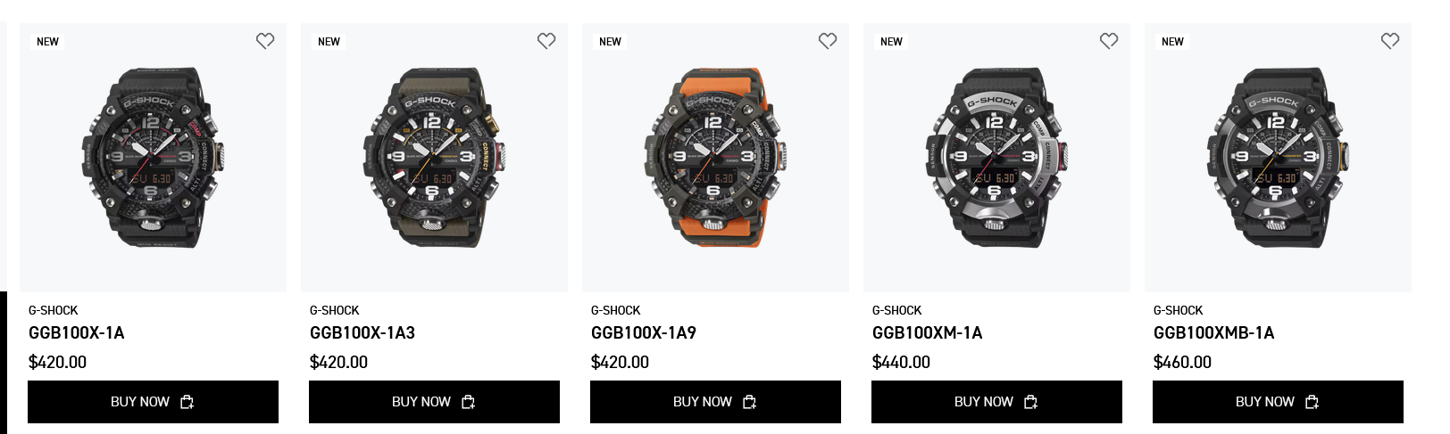View the silver-bezel GGB100XM-1A watch image
This screenshot has height=434, width=1450.
(x=996, y=158)
